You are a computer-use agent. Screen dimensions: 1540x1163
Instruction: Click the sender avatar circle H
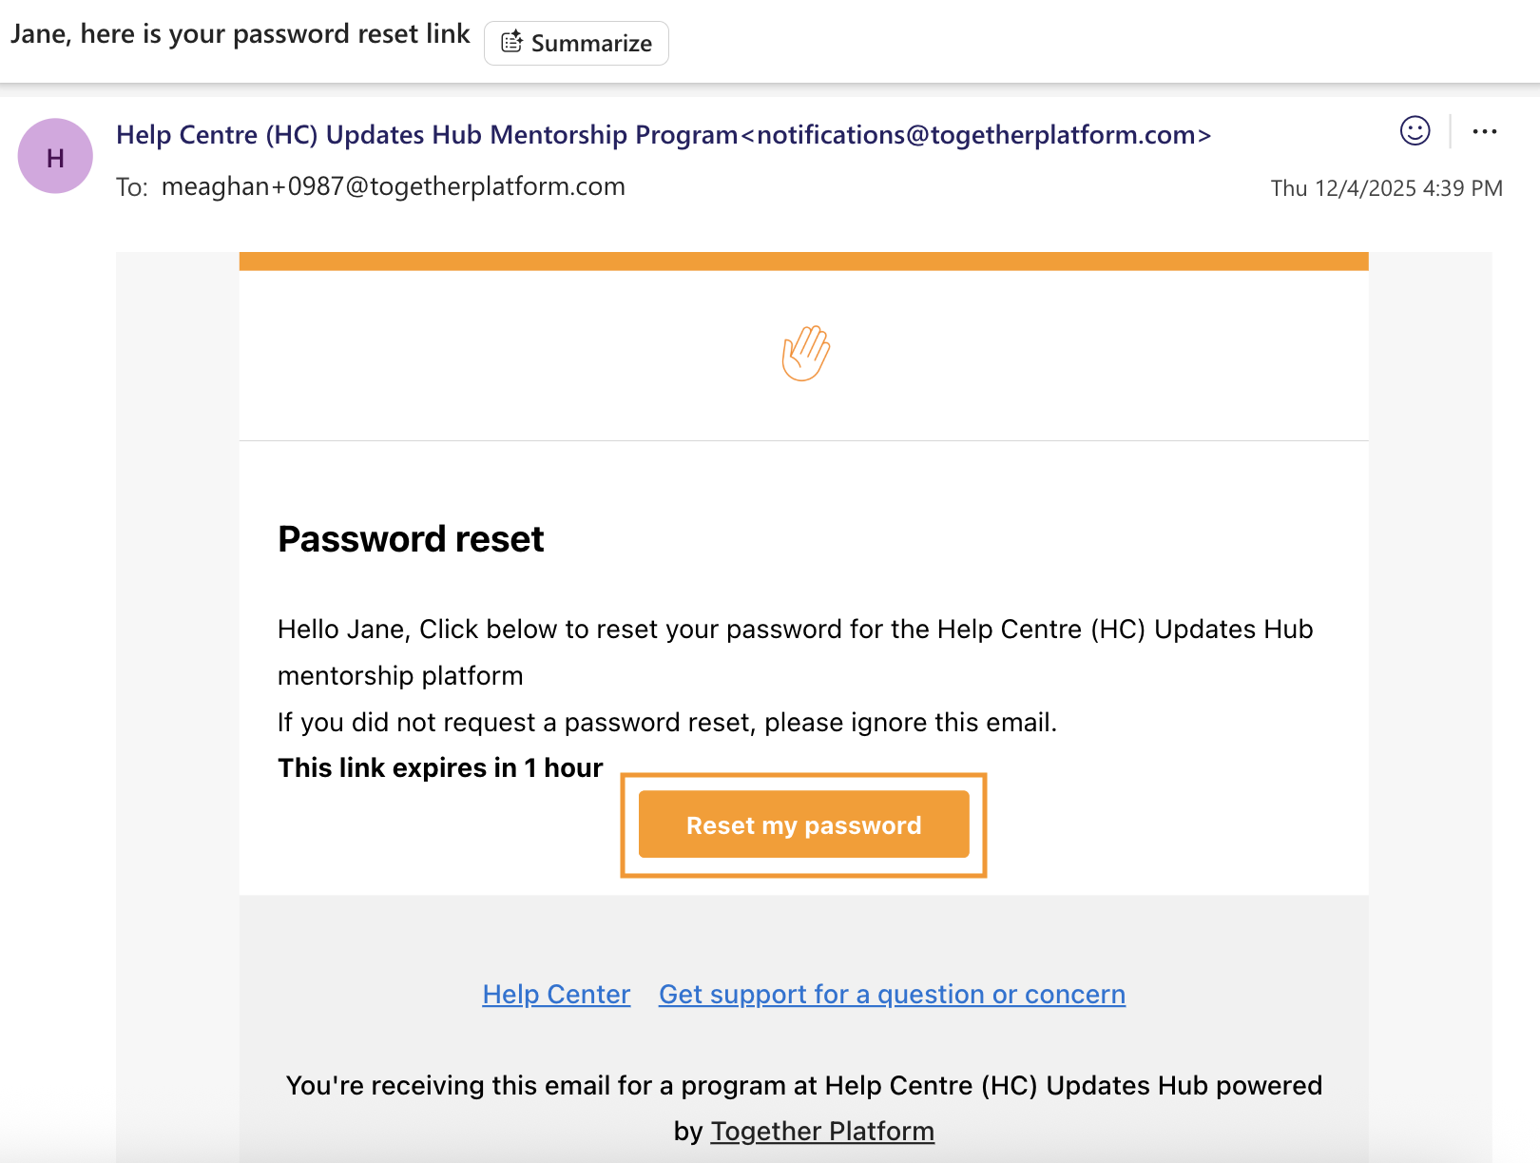click(x=55, y=157)
